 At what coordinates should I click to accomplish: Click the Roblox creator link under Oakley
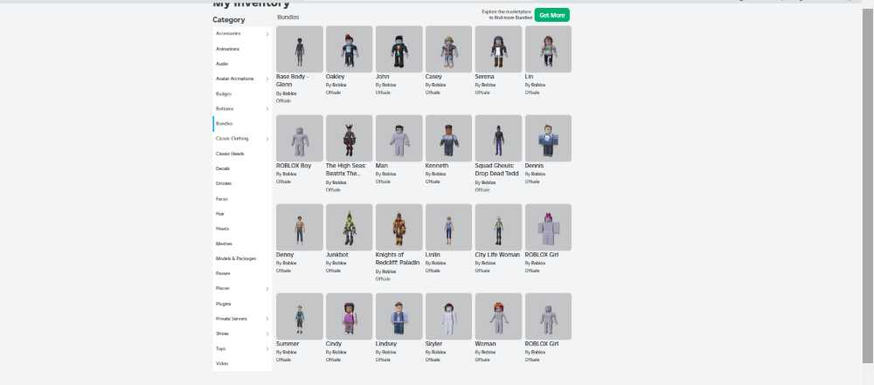click(339, 86)
